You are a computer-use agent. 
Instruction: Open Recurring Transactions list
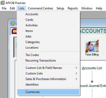(48, 61)
